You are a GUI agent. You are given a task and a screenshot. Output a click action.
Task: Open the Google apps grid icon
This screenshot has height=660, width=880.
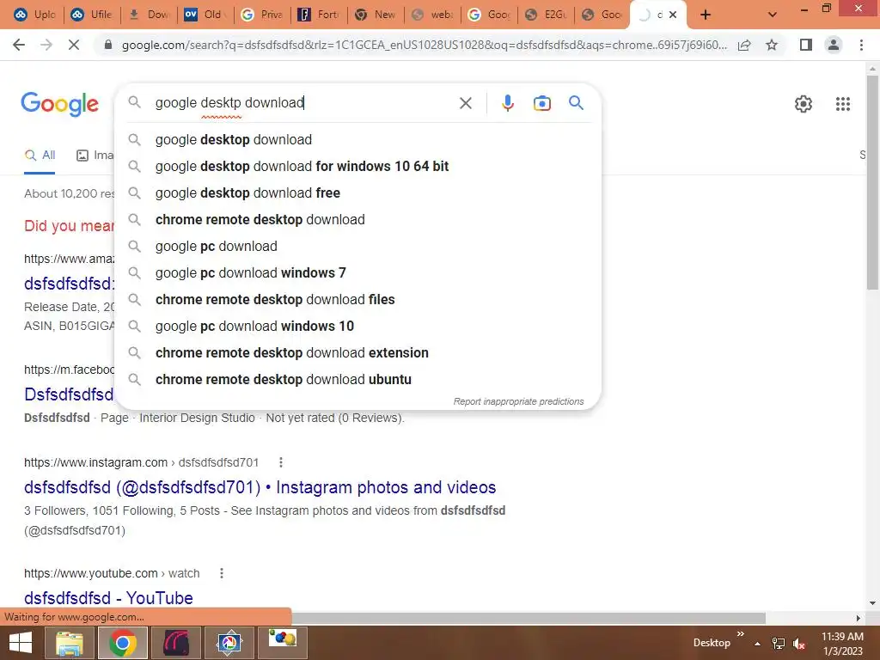(x=842, y=104)
